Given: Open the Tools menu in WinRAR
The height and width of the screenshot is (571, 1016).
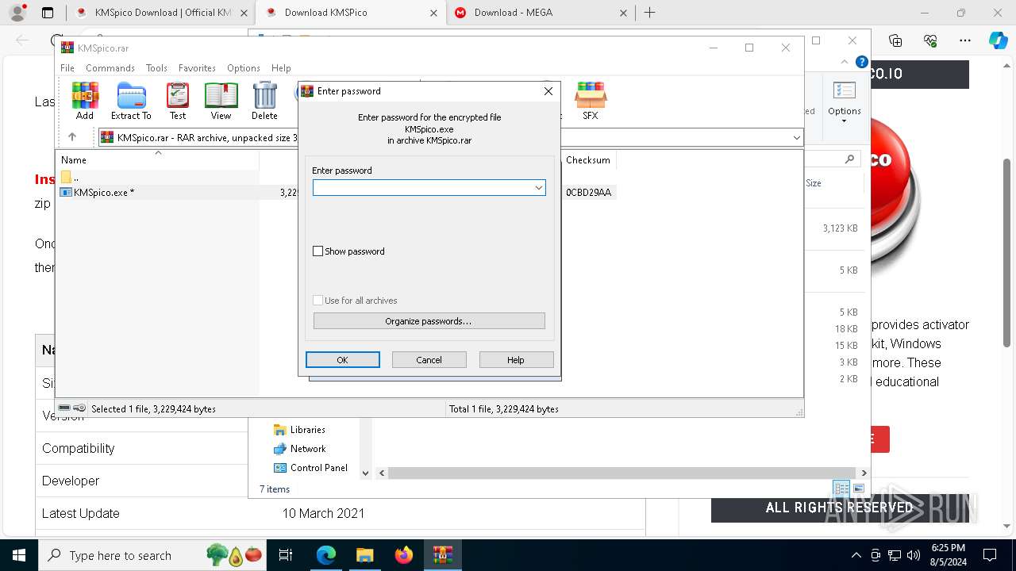Looking at the screenshot, I should pos(156,68).
